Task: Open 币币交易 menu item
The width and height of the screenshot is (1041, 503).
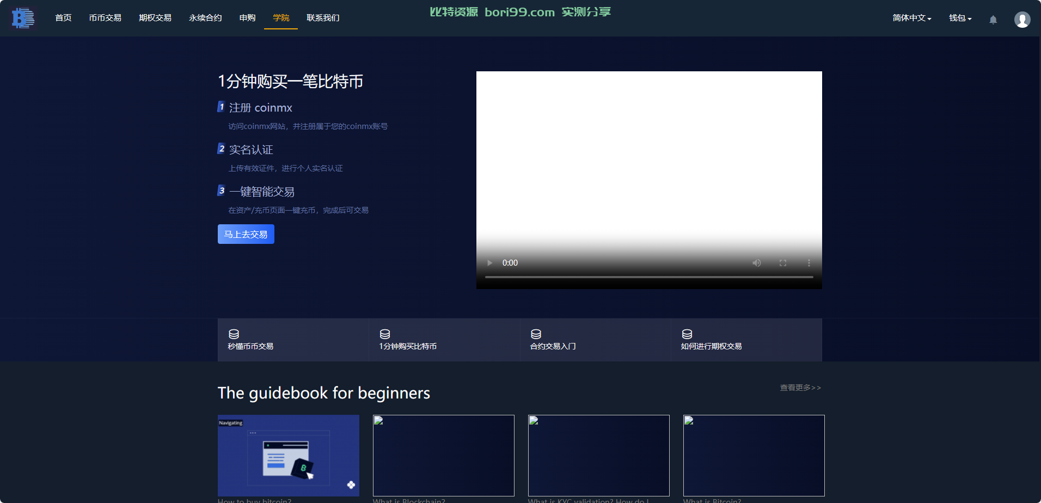Action: [105, 18]
